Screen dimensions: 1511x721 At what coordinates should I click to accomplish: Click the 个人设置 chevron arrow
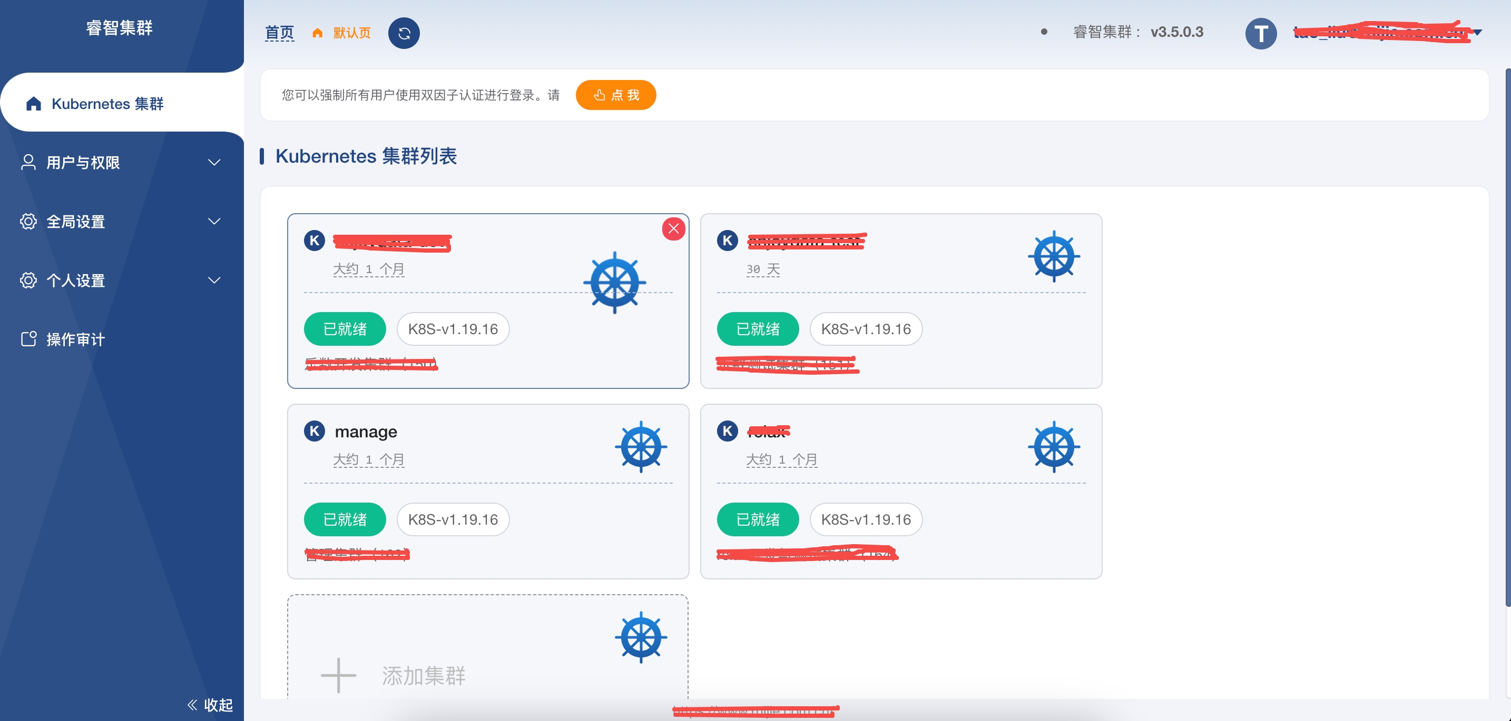pos(214,281)
